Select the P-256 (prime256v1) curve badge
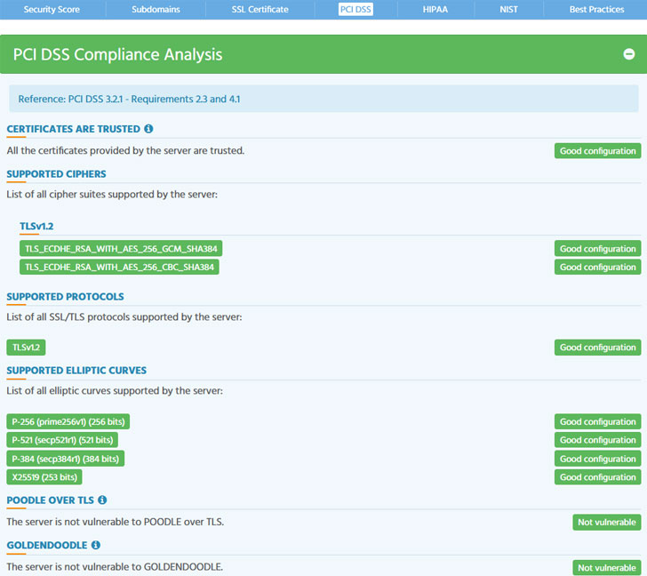This screenshot has height=576, width=647. click(68, 421)
